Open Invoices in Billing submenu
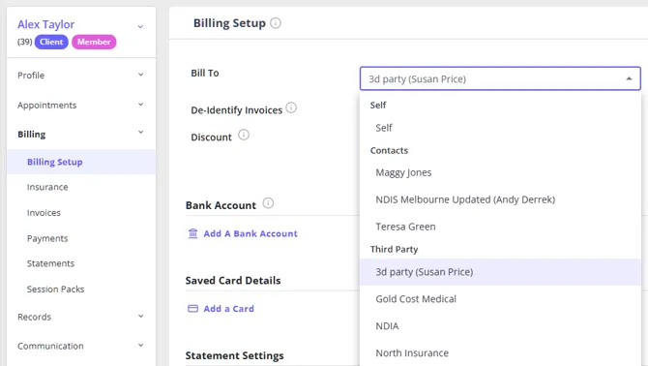This screenshot has height=366, width=648. point(44,213)
